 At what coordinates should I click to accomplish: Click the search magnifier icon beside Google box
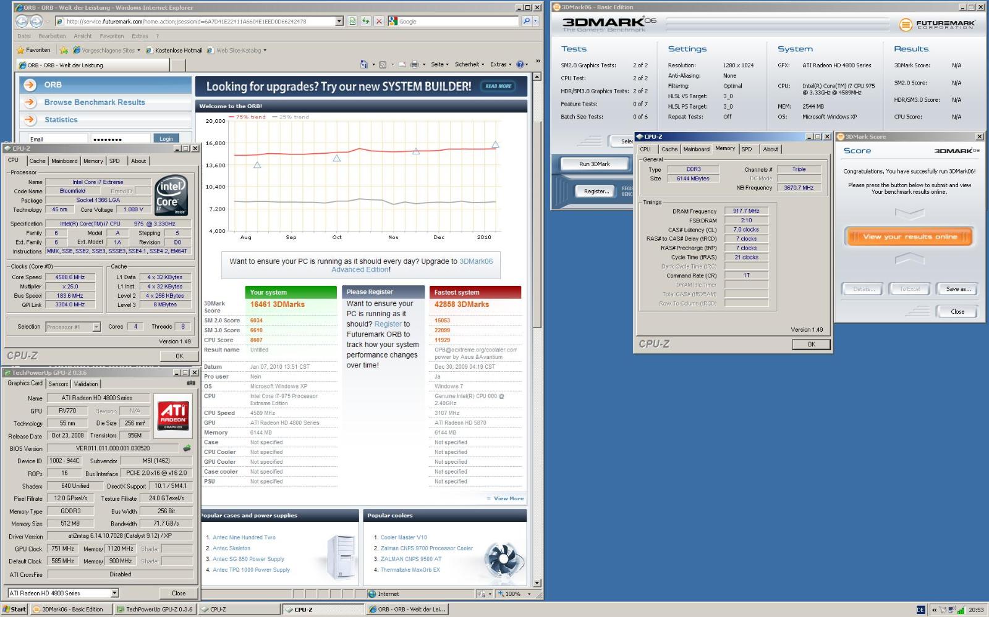527,21
